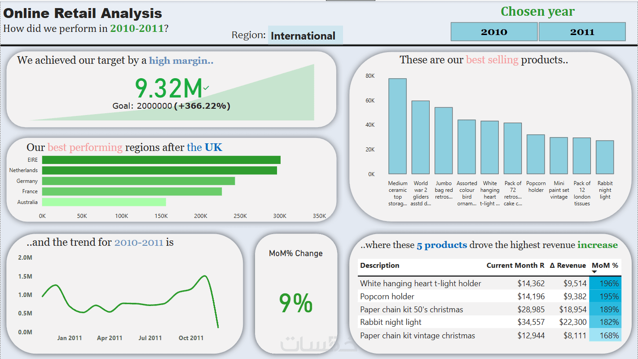The height and width of the screenshot is (359, 638).
Task: Select the France bar in regions chart
Action: pyautogui.click(x=132, y=191)
